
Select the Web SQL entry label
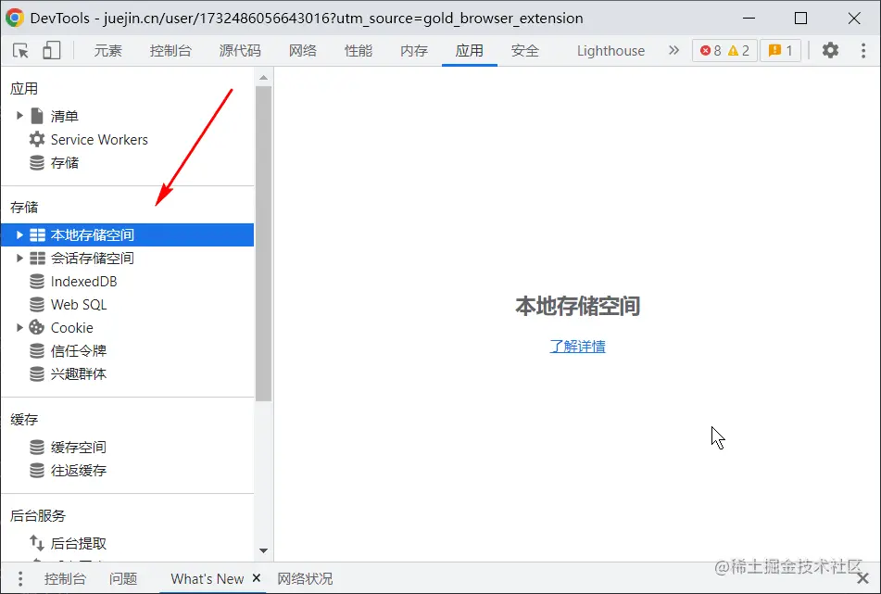79,305
